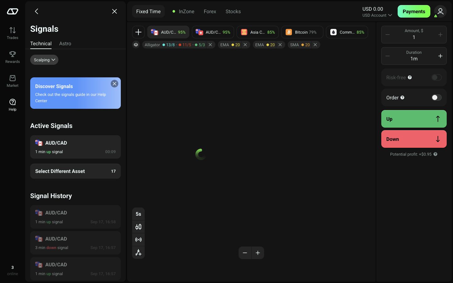Switch to the Forex trading tab

[x=210, y=11]
